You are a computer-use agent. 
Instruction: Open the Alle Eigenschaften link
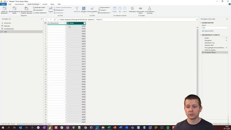208,31
